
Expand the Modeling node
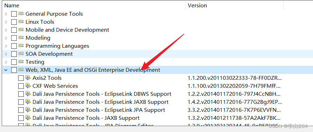point(6,38)
